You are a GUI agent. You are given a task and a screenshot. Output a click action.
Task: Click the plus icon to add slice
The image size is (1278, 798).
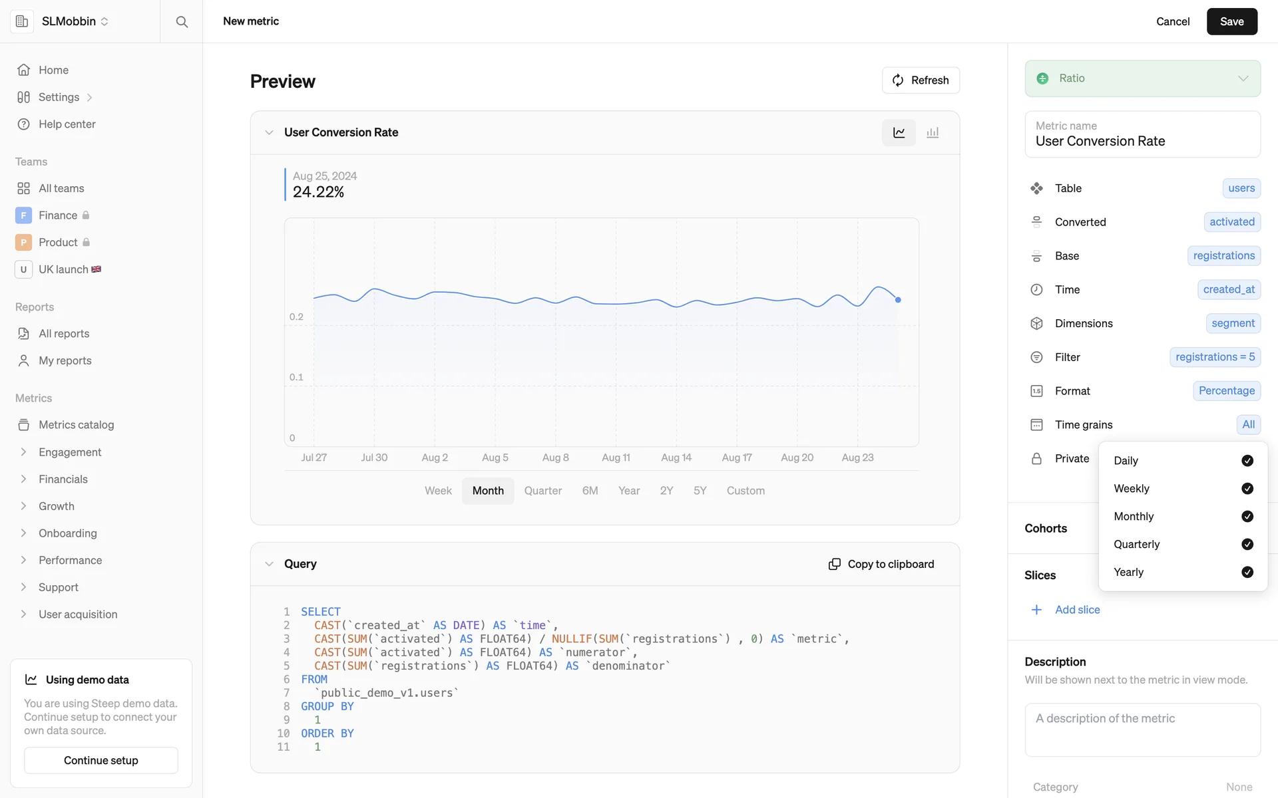[1036, 610]
